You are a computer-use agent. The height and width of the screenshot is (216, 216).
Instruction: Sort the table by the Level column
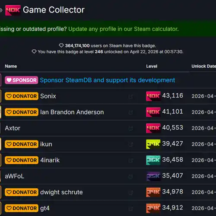(x=152, y=66)
